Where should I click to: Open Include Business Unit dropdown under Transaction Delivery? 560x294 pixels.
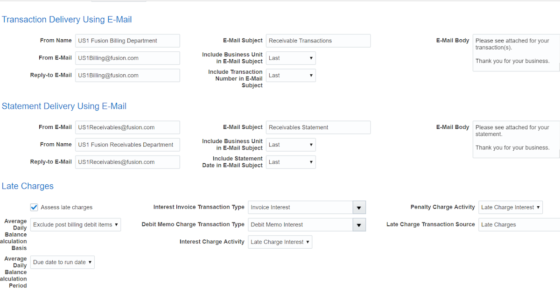click(x=291, y=58)
